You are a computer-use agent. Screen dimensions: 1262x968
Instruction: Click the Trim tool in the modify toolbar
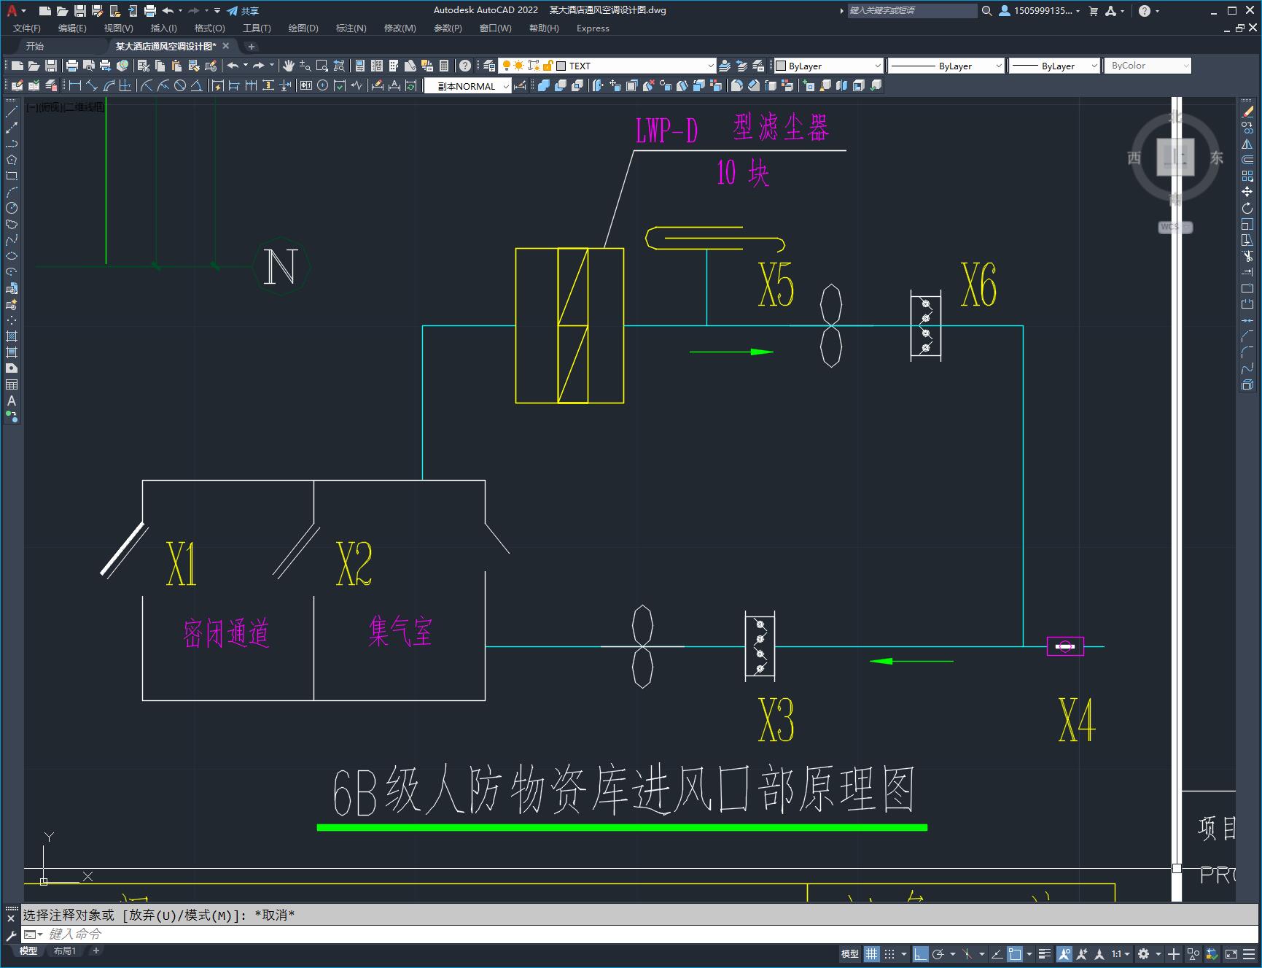[x=1247, y=256]
